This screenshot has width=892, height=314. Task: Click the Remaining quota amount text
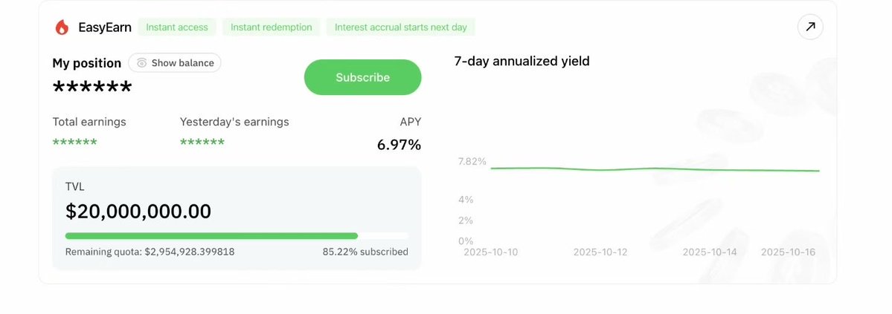coord(150,252)
